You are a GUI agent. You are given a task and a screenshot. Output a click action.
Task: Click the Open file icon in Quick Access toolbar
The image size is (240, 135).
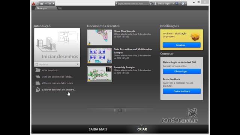click(x=46, y=3)
